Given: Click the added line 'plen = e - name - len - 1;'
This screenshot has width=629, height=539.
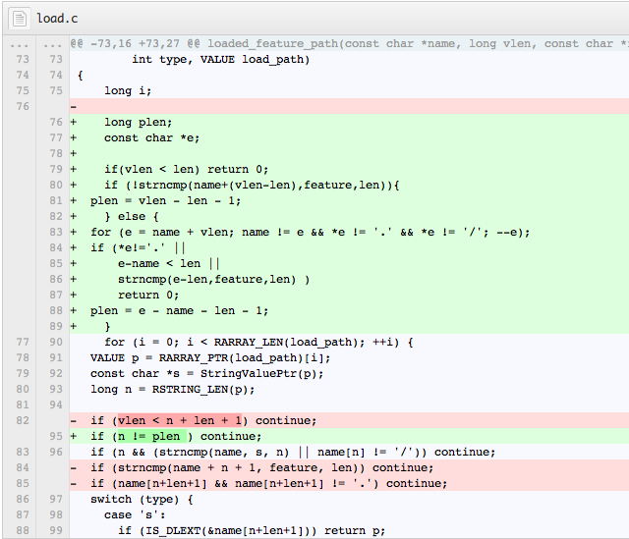Looking at the screenshot, I should [x=179, y=310].
